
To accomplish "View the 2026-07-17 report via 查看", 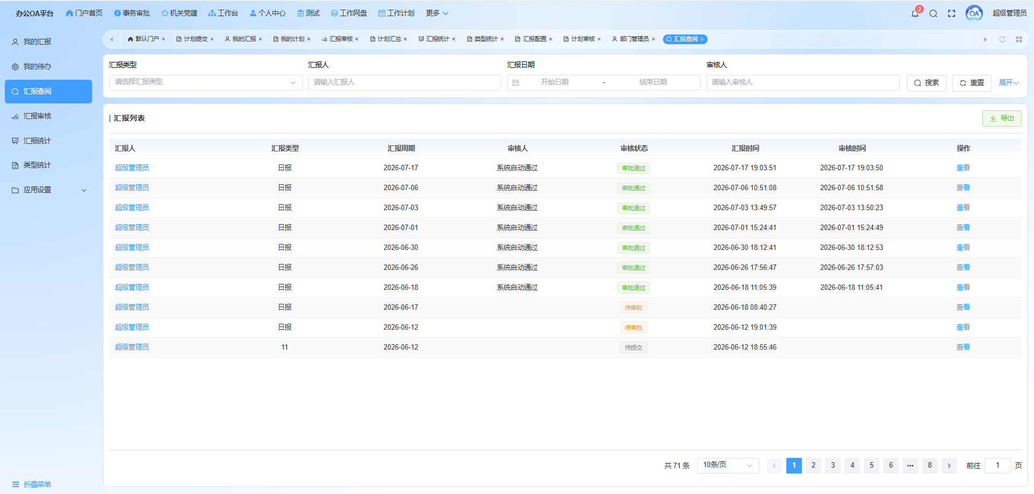I will [963, 168].
